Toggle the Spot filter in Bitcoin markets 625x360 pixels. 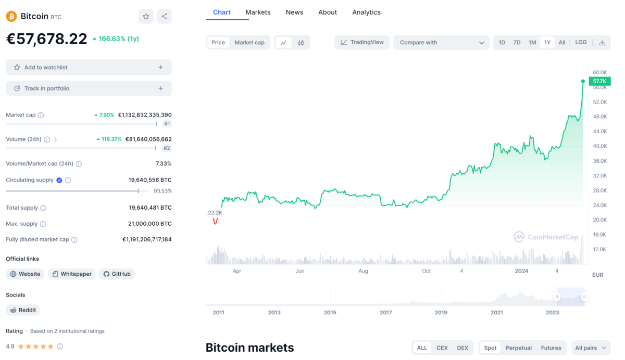(x=490, y=348)
